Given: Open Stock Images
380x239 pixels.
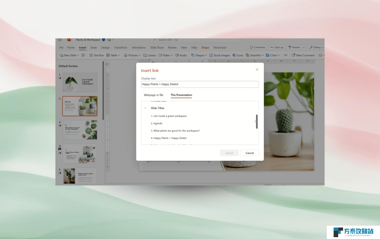Looking at the screenshot, I should pyautogui.click(x=219, y=55).
